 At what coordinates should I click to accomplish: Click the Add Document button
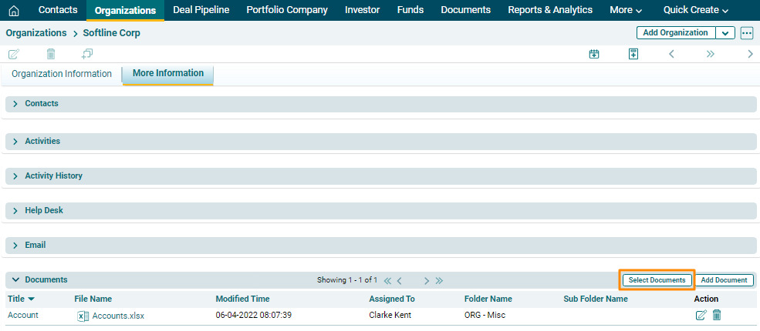click(724, 280)
